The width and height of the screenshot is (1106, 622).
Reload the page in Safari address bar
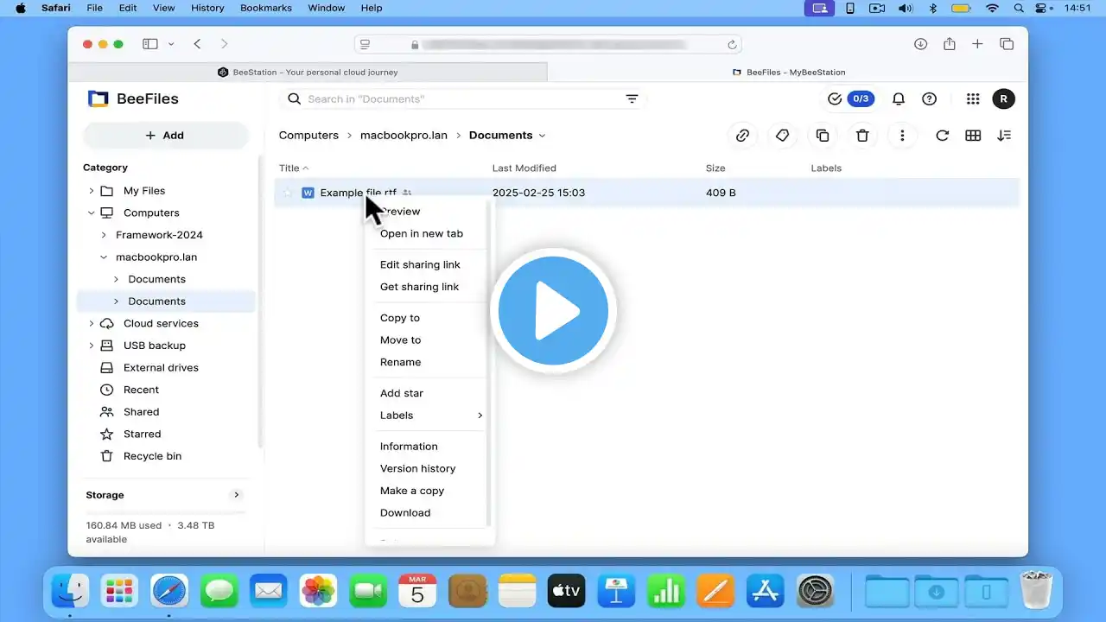click(732, 44)
